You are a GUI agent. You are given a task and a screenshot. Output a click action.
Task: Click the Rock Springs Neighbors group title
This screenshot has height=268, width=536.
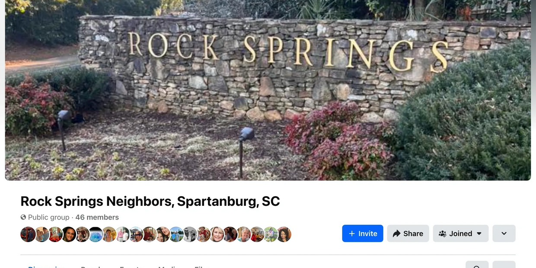[x=150, y=201]
